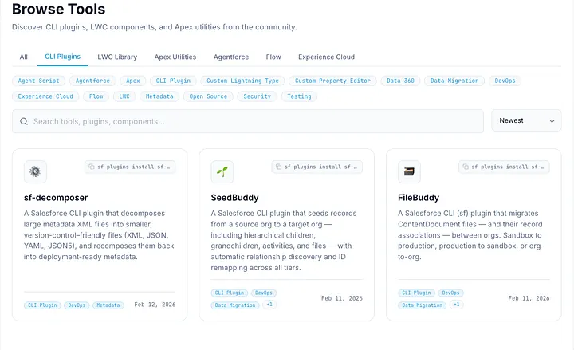This screenshot has width=574, height=350.
Task: Click Data Migration tag on SeedBuddy card
Action: 235,305
